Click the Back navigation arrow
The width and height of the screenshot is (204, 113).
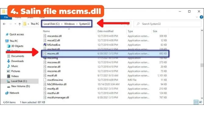[x=4, y=24]
